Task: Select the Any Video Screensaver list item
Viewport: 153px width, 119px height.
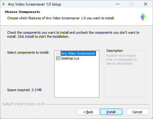Action: 78,53
